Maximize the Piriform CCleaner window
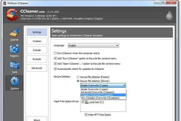This screenshot has width=181, height=121. coord(163,2)
